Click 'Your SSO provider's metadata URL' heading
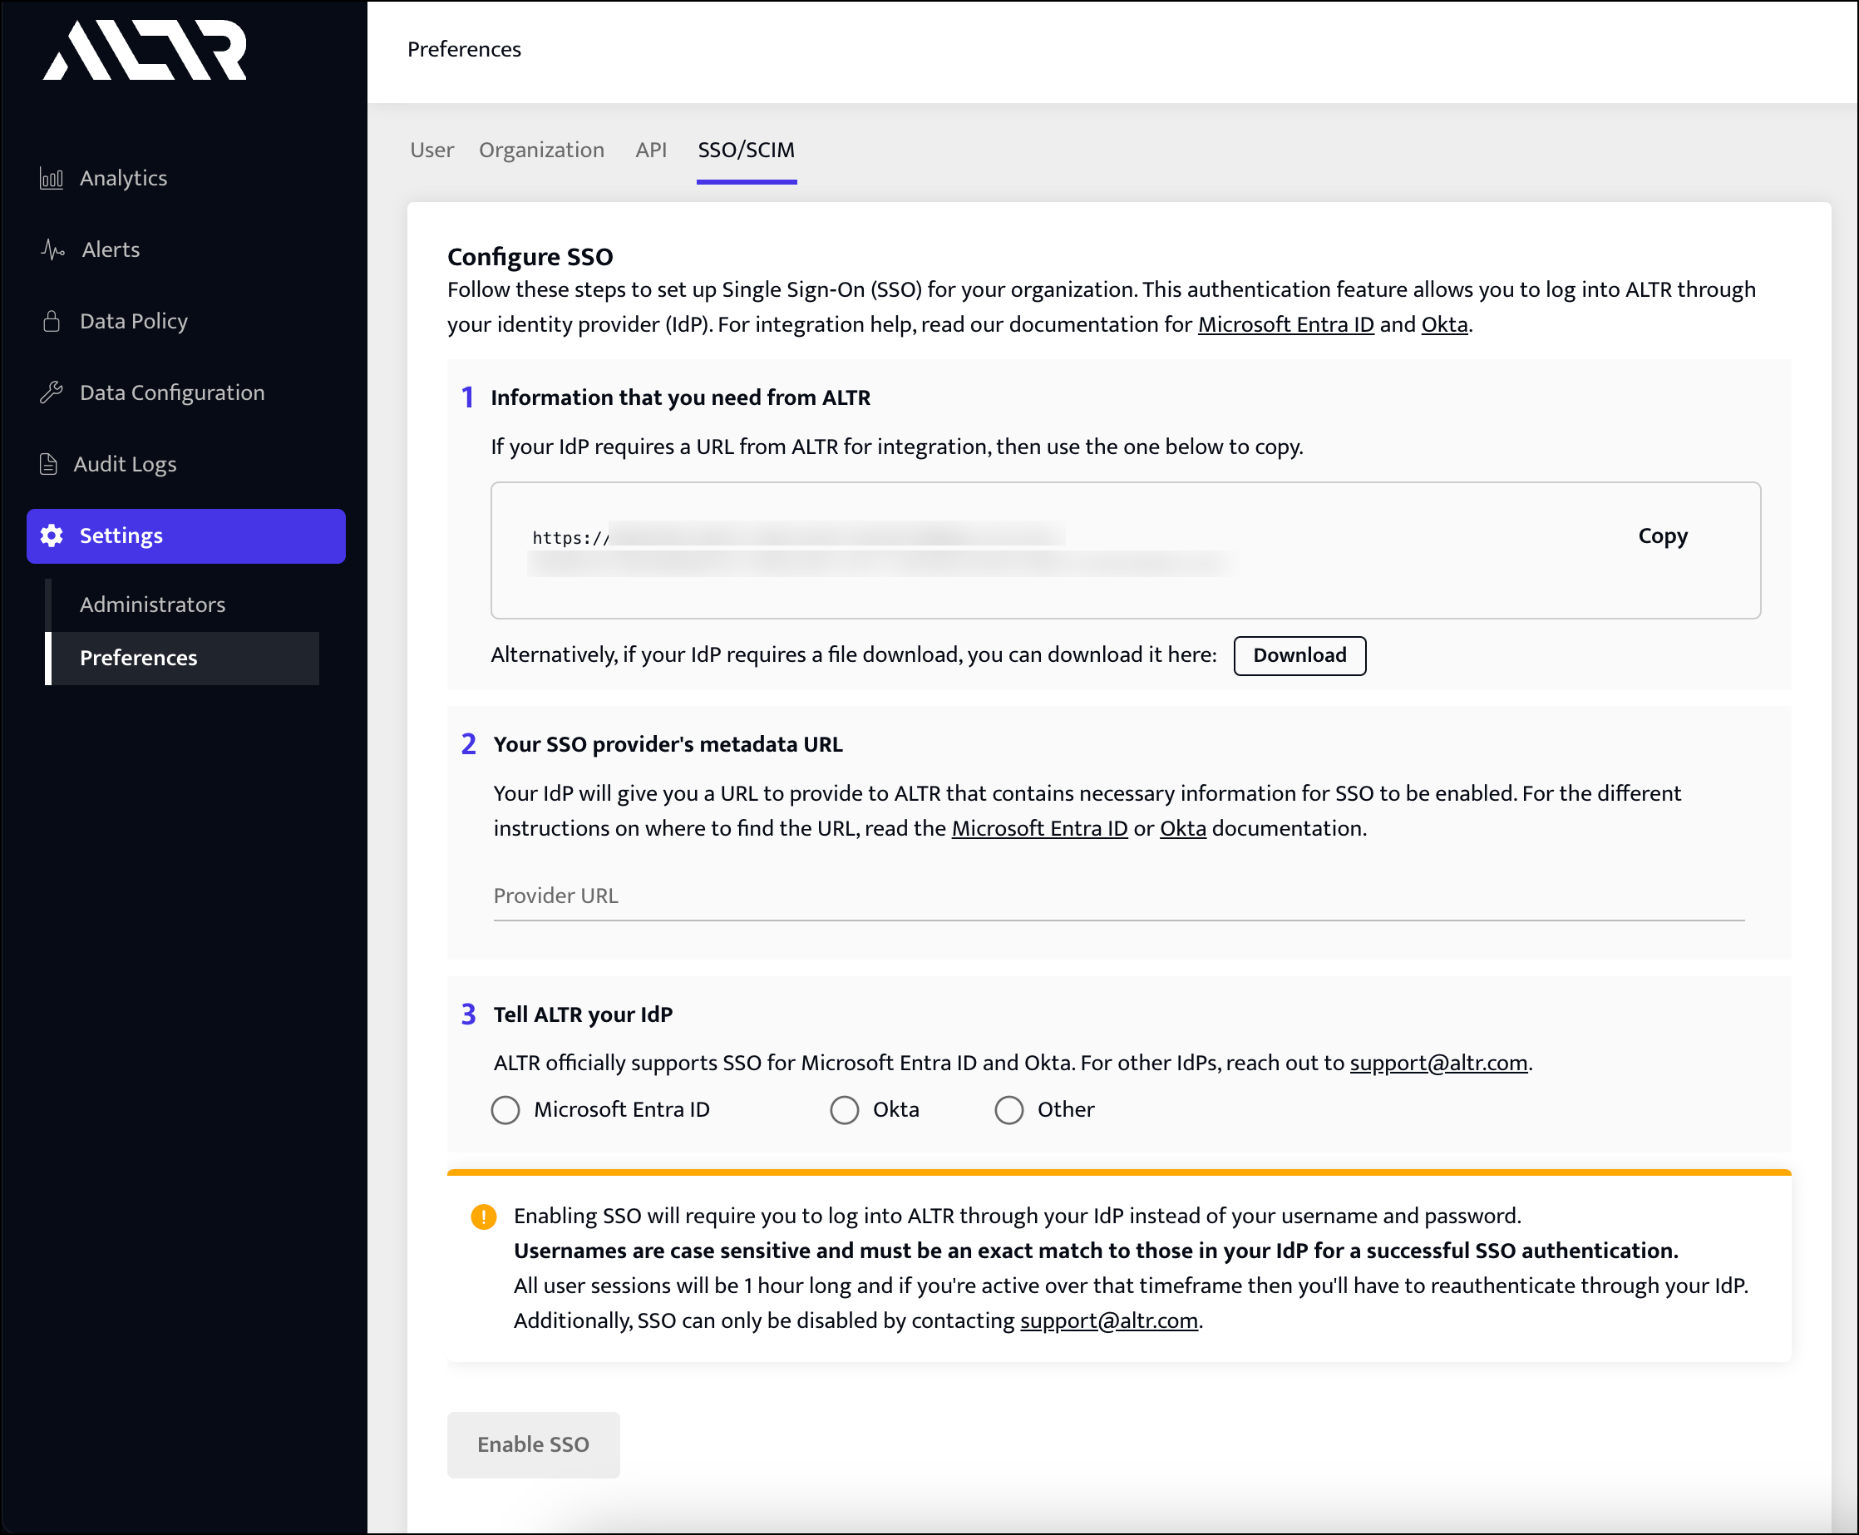Image resolution: width=1859 pixels, height=1535 pixels. (668, 744)
